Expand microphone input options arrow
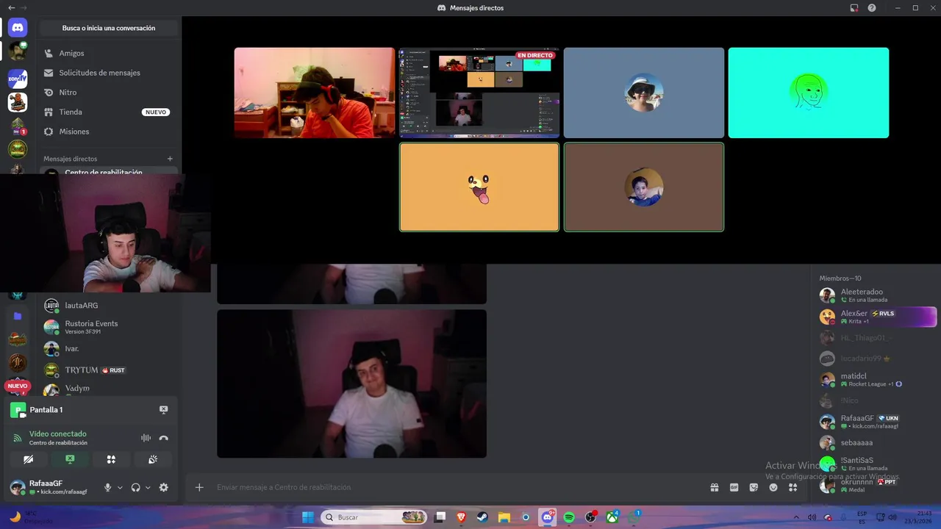 pyautogui.click(x=120, y=487)
